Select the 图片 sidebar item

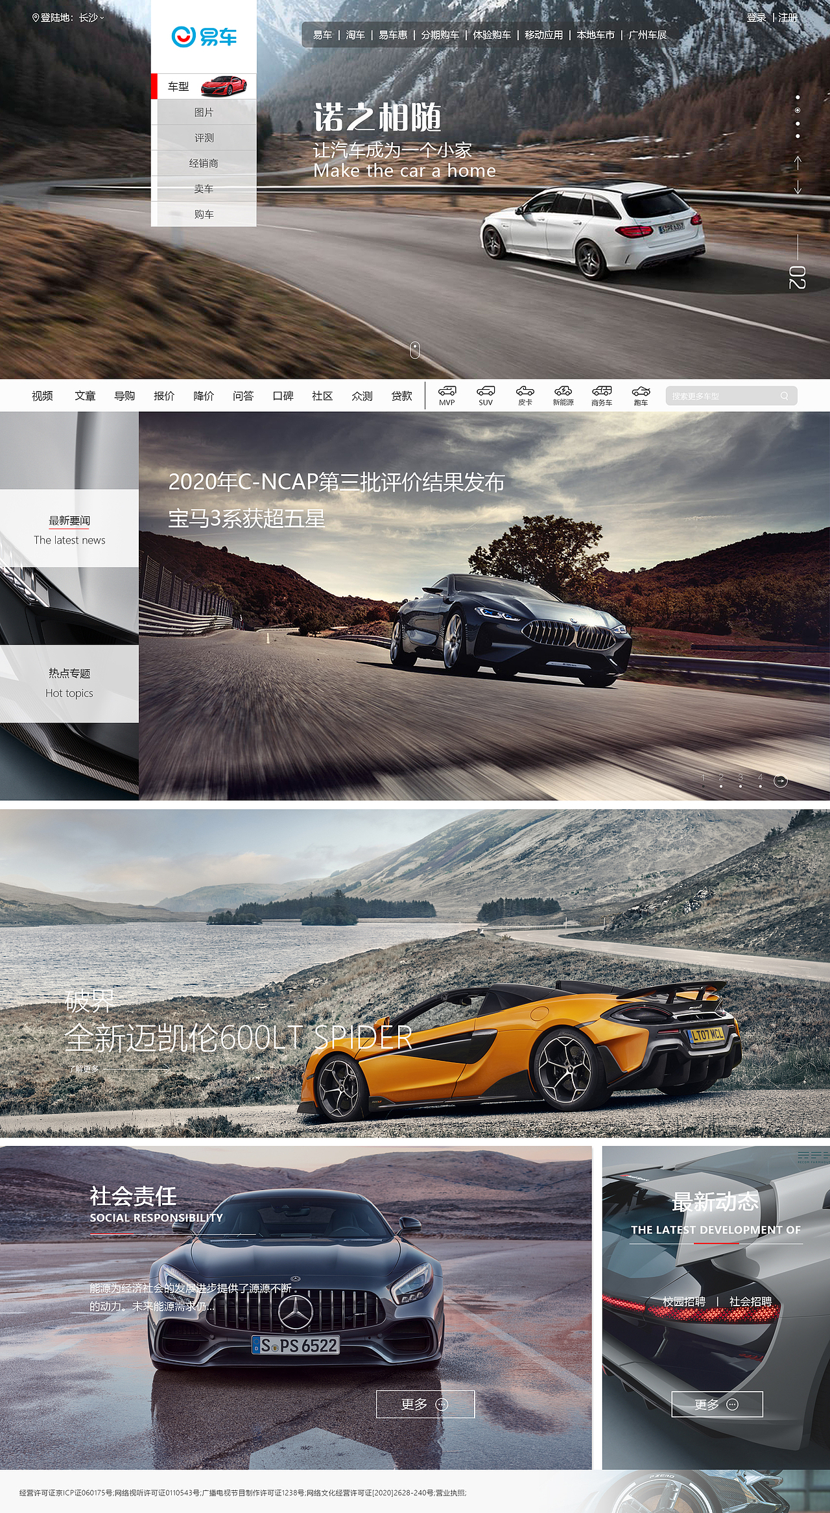click(x=204, y=112)
